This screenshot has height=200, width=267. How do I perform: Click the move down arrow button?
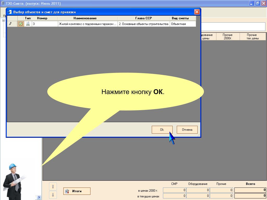click(53, 195)
